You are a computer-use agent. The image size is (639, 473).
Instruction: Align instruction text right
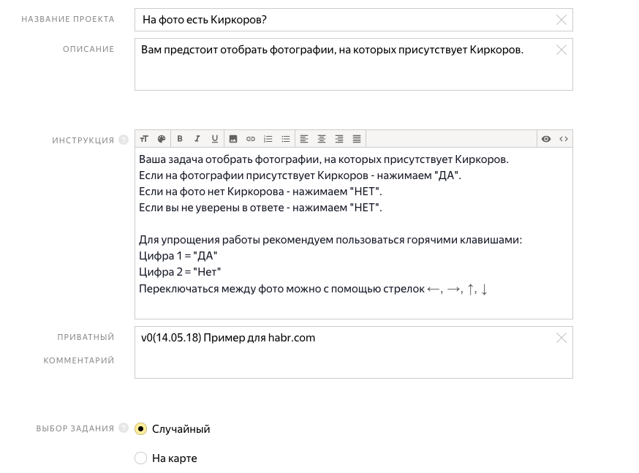pos(339,139)
